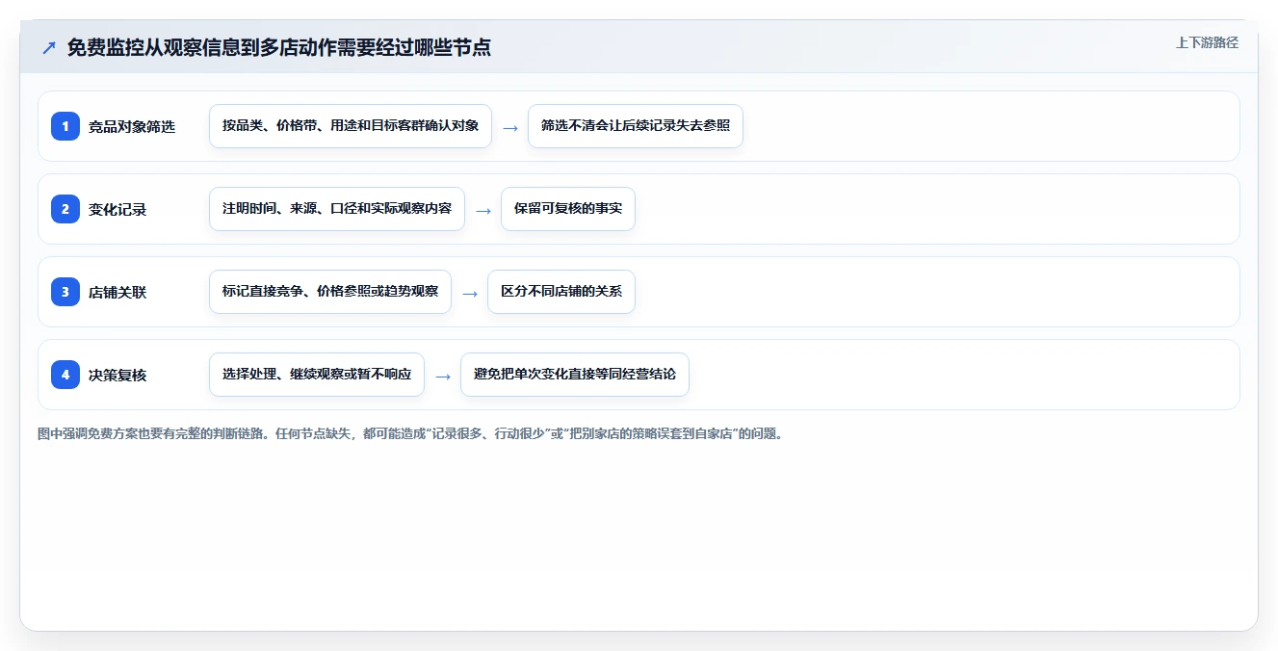Click the arrow in the 决策复核 row
Viewport: 1278px width, 651px height.
(443, 376)
